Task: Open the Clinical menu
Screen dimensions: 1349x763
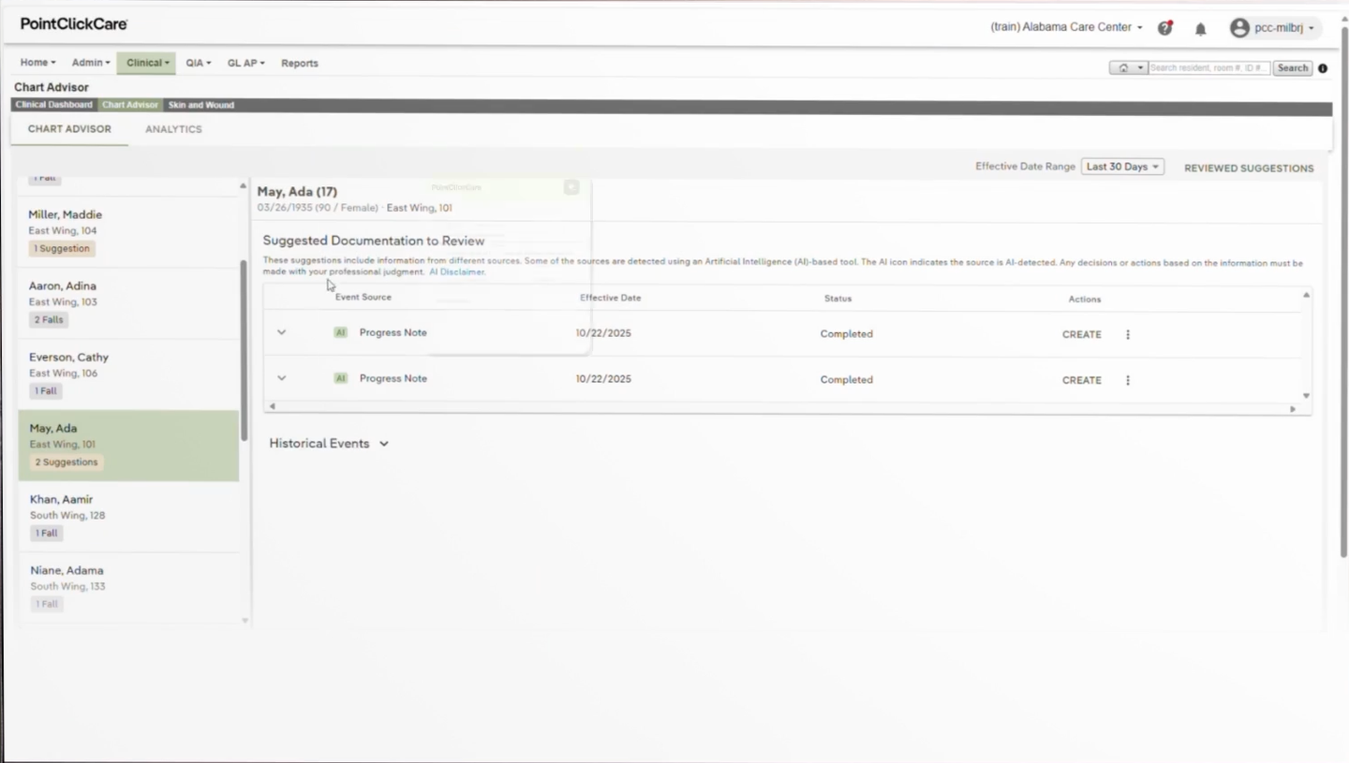Action: tap(146, 63)
